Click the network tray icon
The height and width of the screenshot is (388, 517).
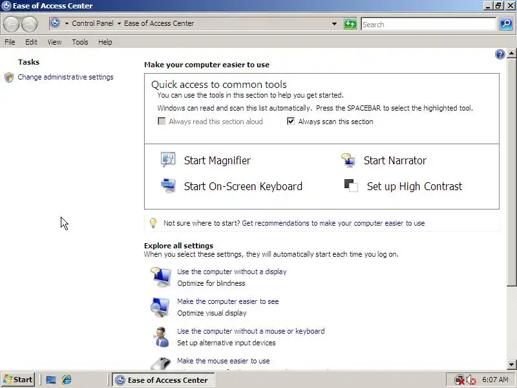coord(459,380)
